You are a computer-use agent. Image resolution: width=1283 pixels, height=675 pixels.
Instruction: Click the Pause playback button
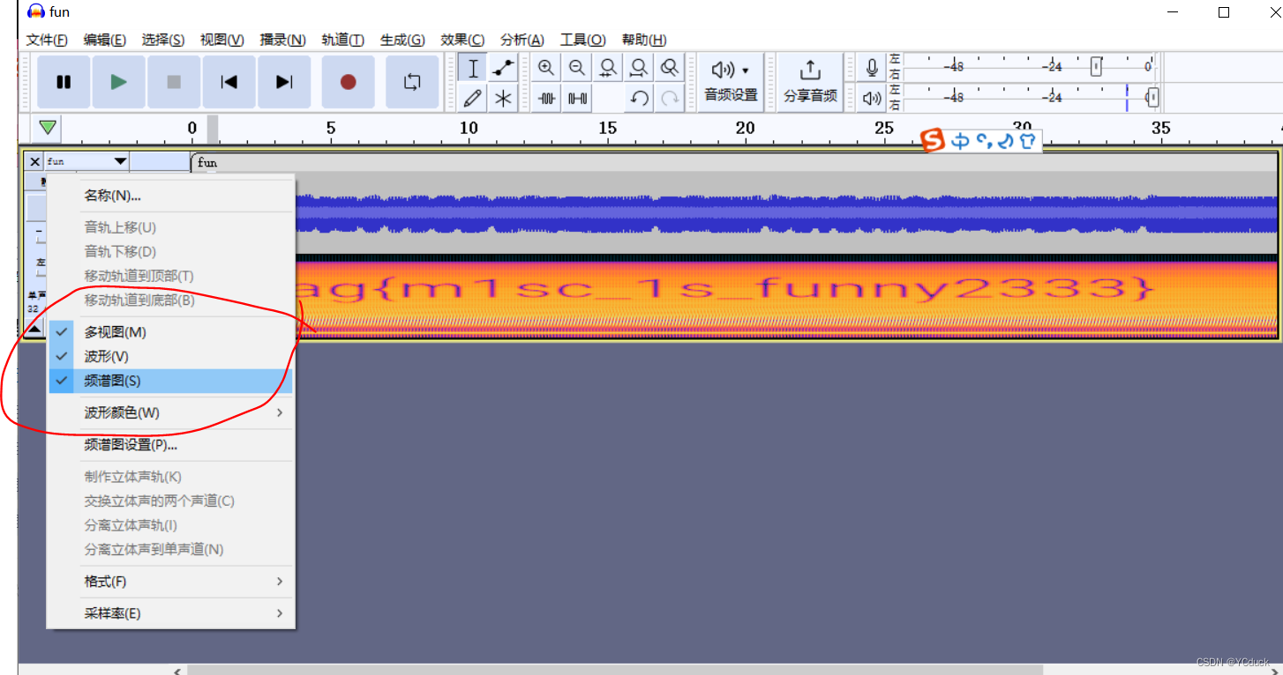pos(64,82)
